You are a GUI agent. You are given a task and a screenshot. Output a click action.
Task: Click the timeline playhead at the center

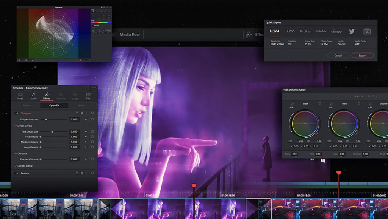click(194, 185)
